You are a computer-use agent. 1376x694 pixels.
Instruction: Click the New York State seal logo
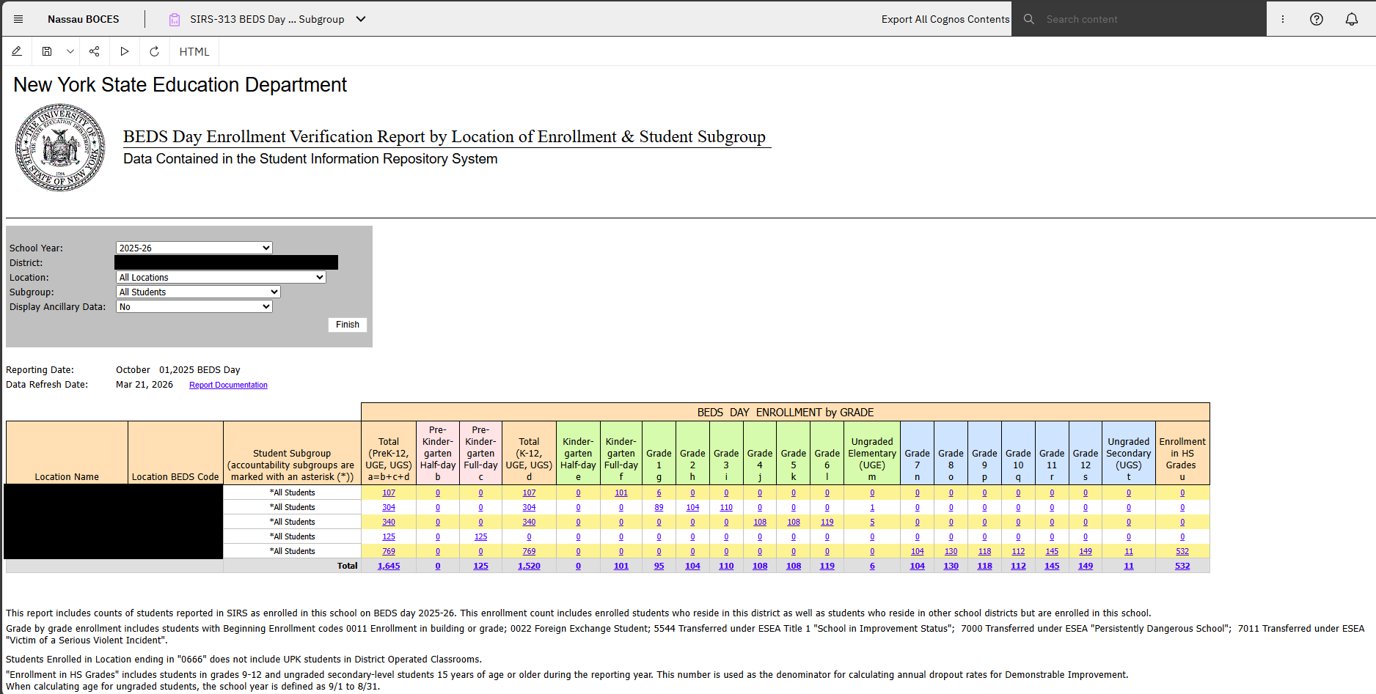60,147
